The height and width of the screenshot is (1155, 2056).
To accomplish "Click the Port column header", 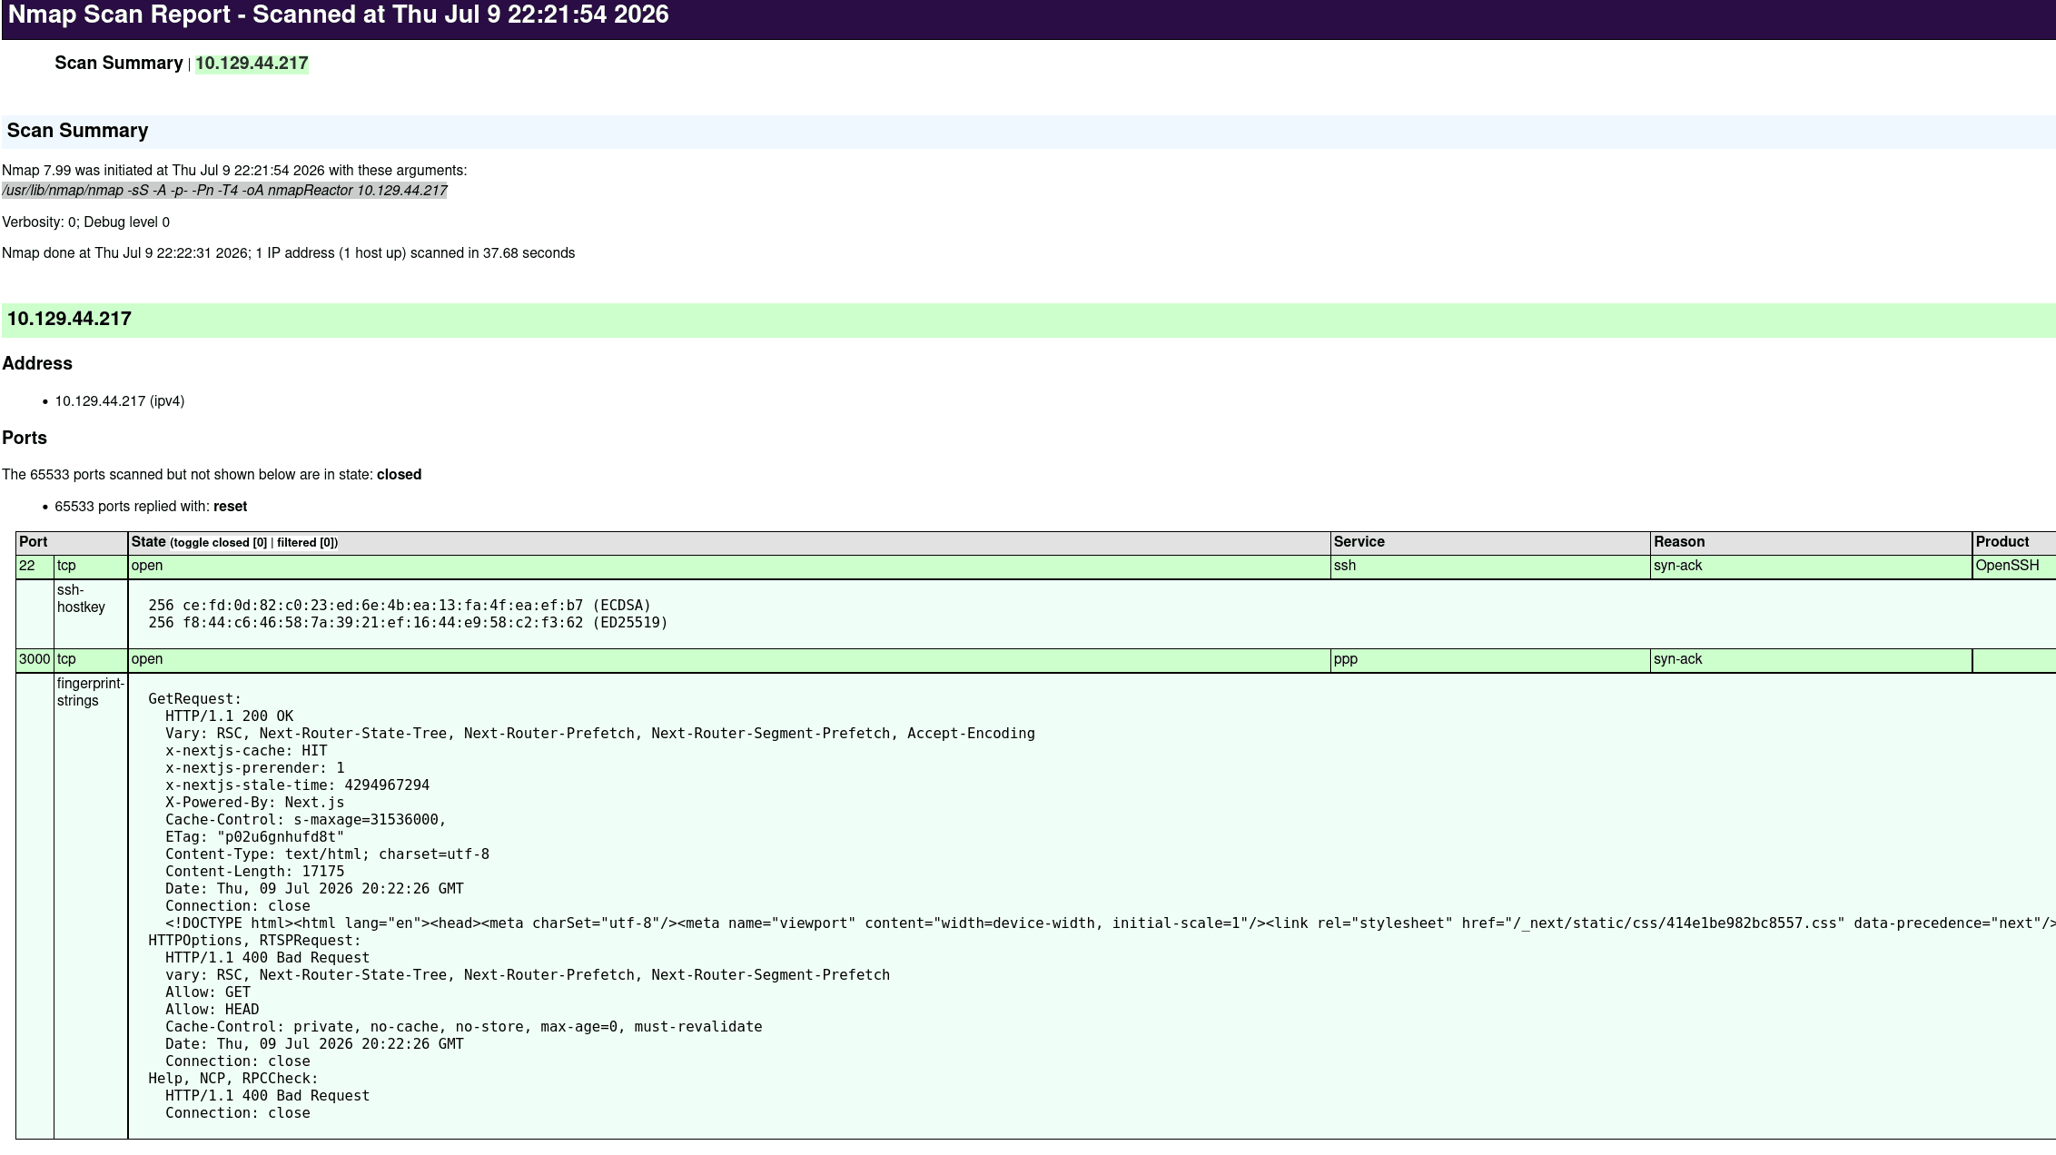I will pos(72,542).
